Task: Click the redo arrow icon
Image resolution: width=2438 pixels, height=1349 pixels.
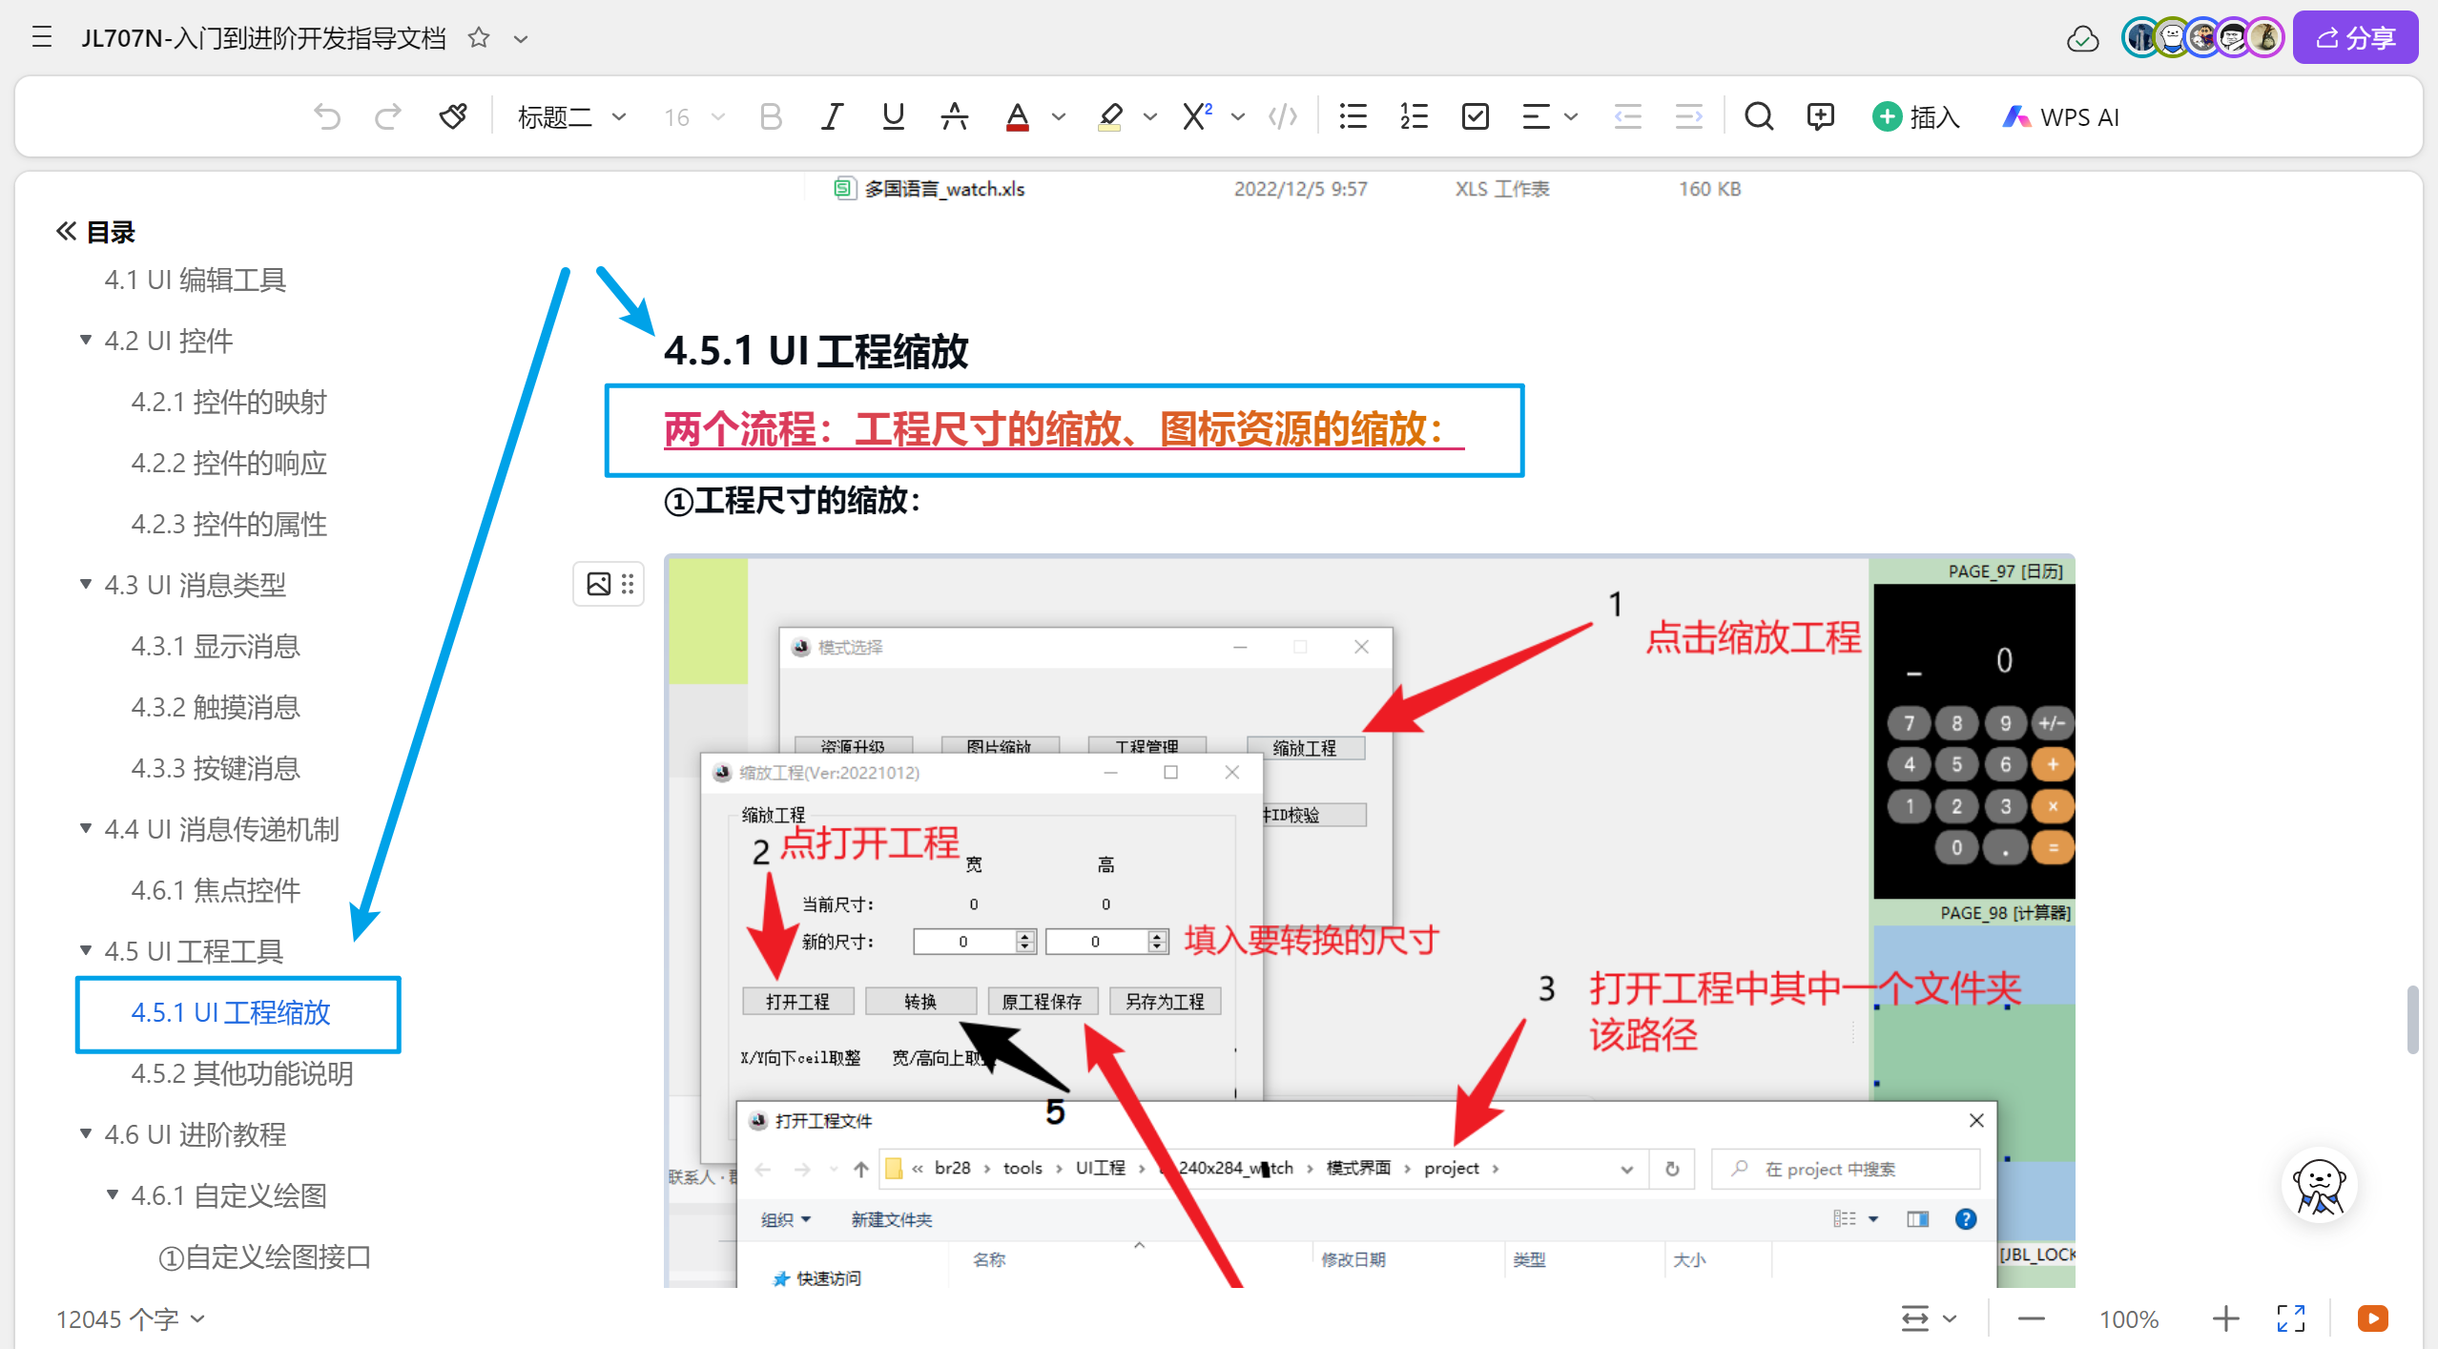Action: tap(388, 117)
